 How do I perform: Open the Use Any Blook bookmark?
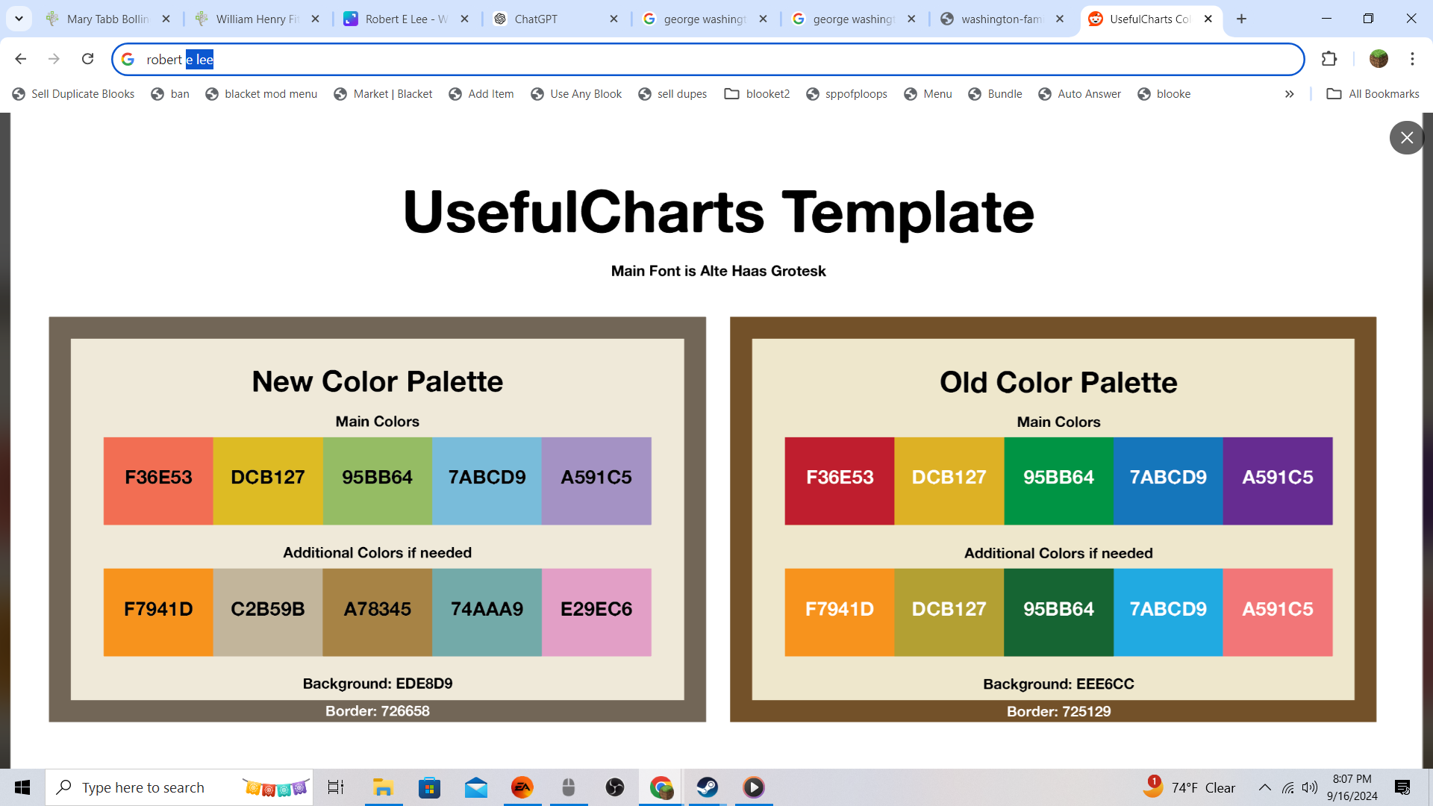click(576, 94)
